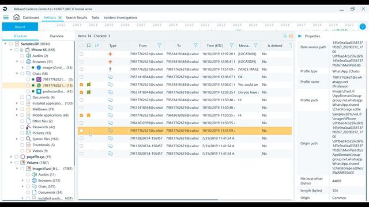Select Passwords (42) tree item

(44, 127)
